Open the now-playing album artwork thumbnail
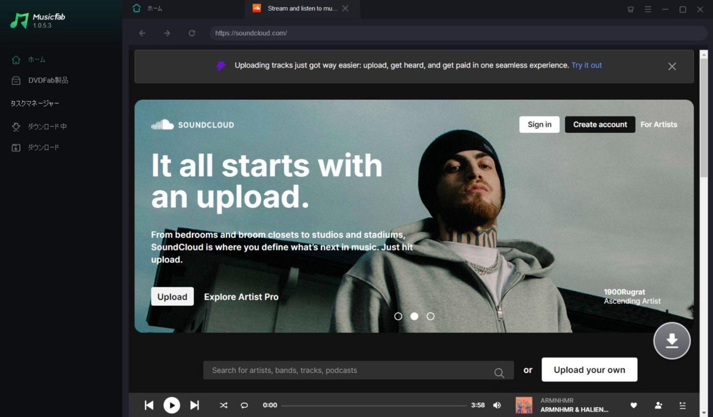713x417 pixels. tap(524, 405)
